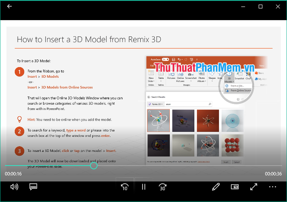Go back with the arrow icon
The width and height of the screenshot is (287, 202).
pyautogui.click(x=9, y=7)
